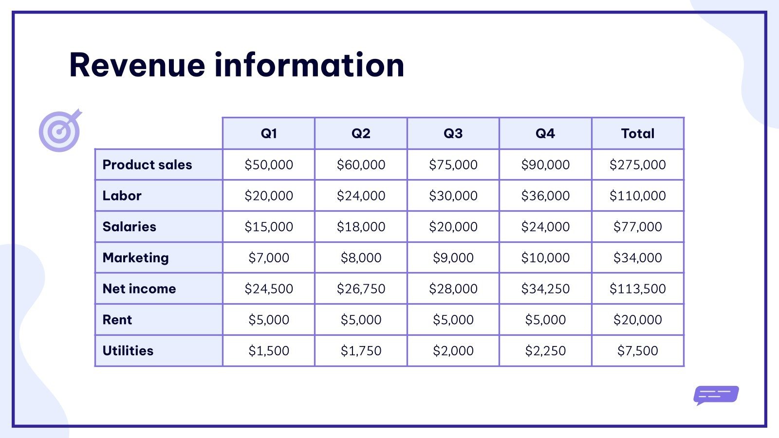Select the $2,250 utilities Q4 cell
779x438 pixels.
[545, 351]
